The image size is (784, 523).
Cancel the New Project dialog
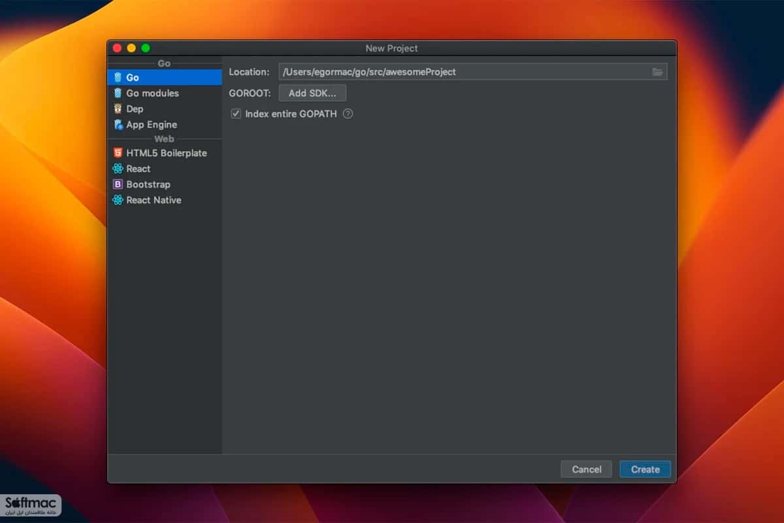[x=586, y=469]
